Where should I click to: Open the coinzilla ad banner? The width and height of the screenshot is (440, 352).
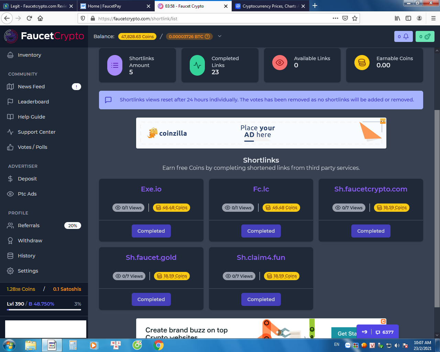[261, 133]
